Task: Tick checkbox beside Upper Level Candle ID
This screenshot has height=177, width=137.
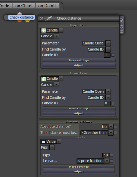Action: tap(113, 55)
